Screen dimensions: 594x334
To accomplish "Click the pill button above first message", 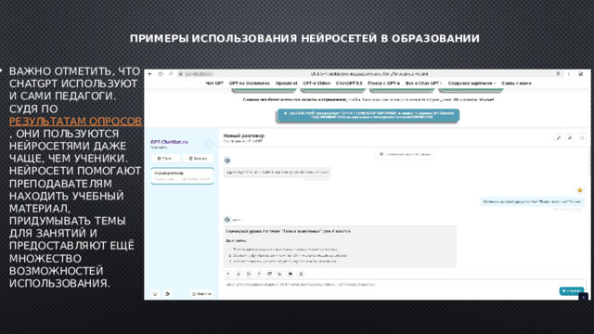I will [x=405, y=154].
